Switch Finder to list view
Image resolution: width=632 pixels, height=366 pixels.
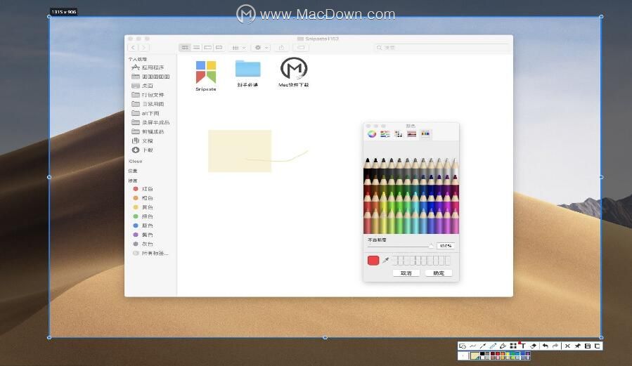tap(196, 48)
